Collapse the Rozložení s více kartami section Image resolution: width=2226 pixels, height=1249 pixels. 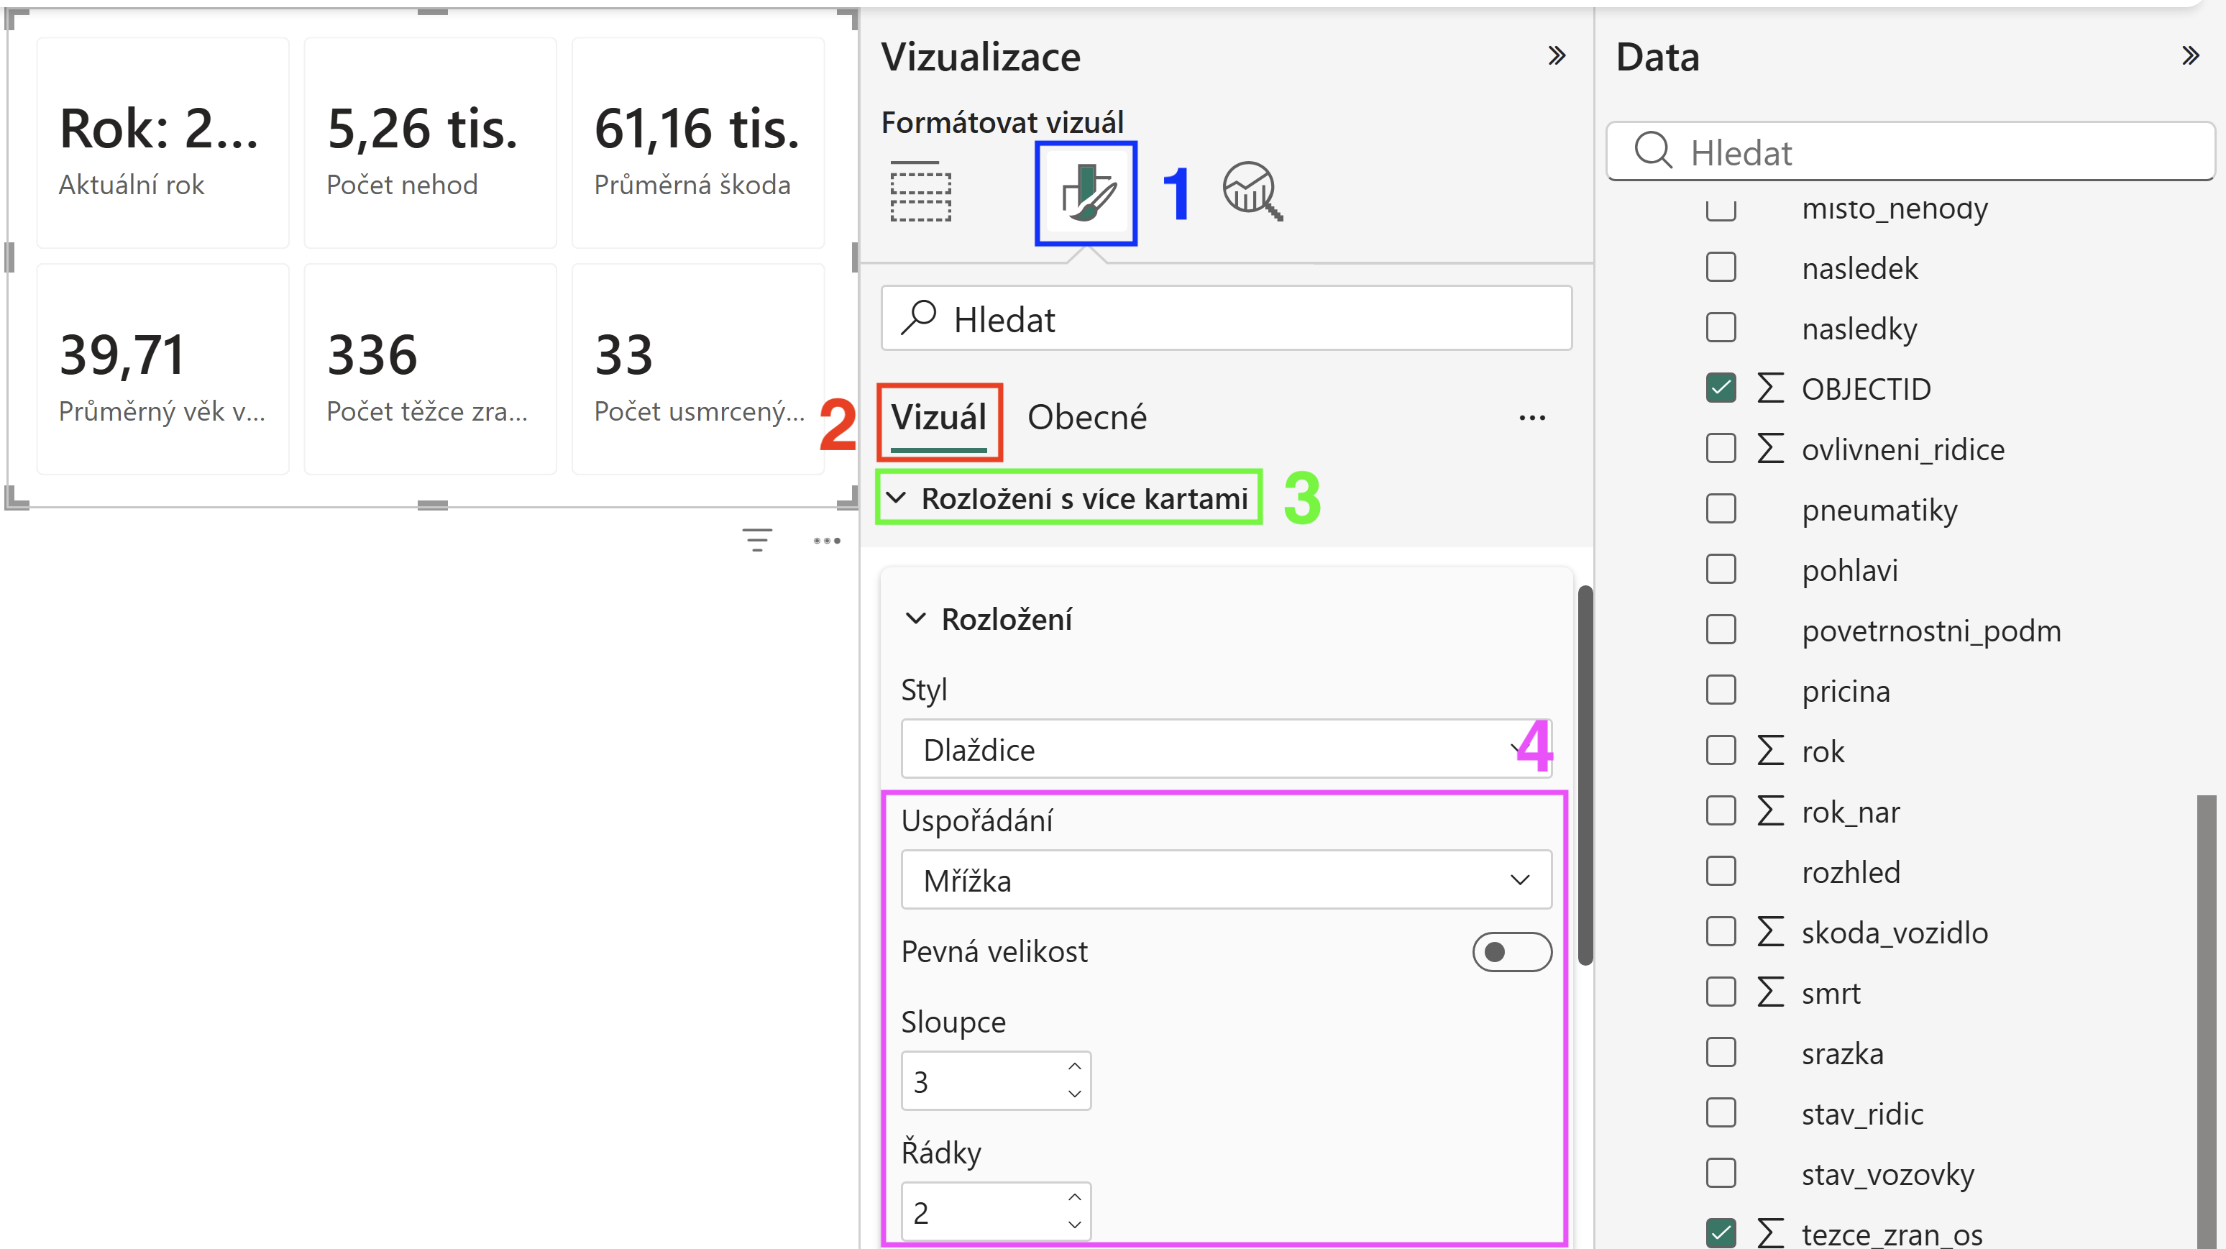point(1068,498)
